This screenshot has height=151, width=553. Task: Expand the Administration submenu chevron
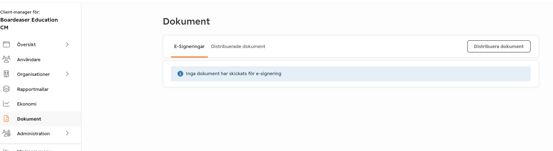(x=67, y=133)
